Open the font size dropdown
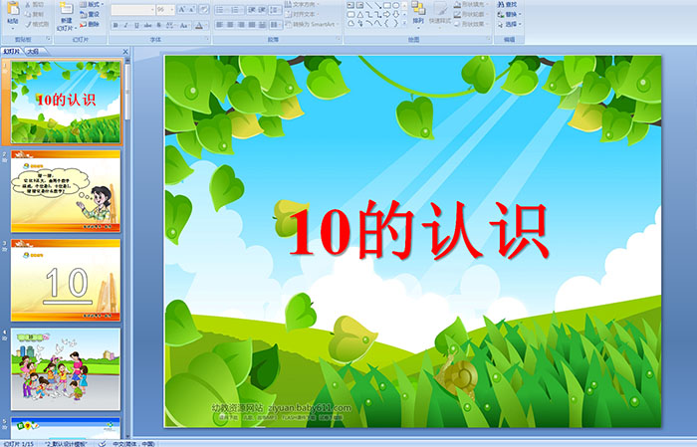Image resolution: width=697 pixels, height=447 pixels. click(x=167, y=8)
